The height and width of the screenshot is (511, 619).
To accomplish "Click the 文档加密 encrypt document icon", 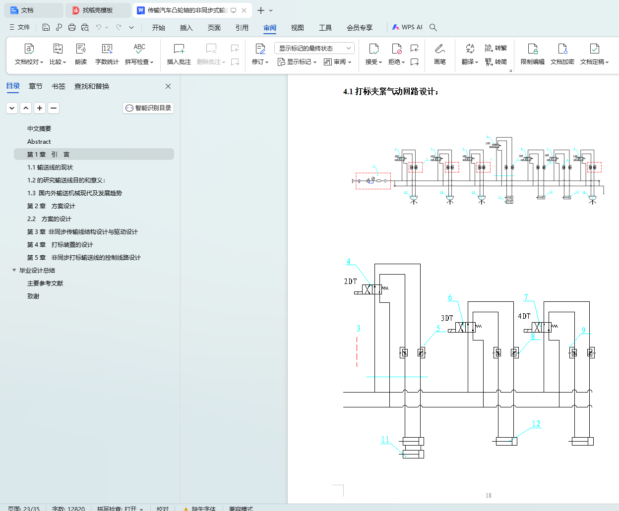I will point(562,49).
